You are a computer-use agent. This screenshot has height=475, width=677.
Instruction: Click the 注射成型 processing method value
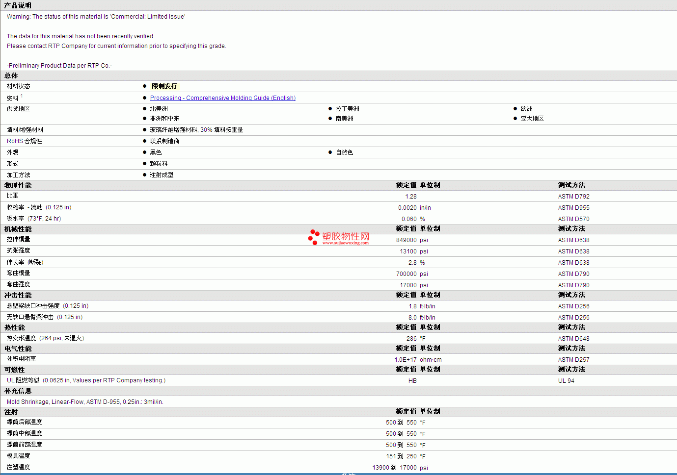(x=162, y=175)
